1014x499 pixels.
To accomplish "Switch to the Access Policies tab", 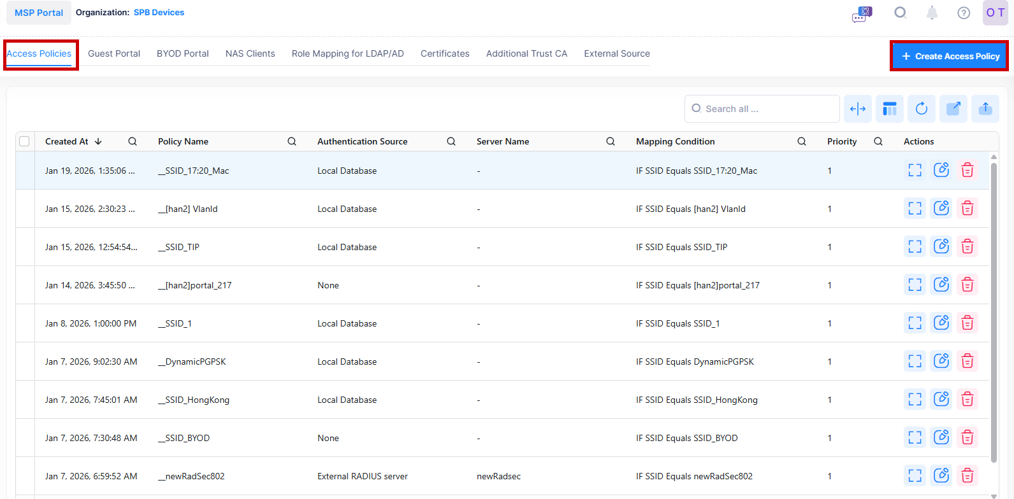I will [39, 53].
